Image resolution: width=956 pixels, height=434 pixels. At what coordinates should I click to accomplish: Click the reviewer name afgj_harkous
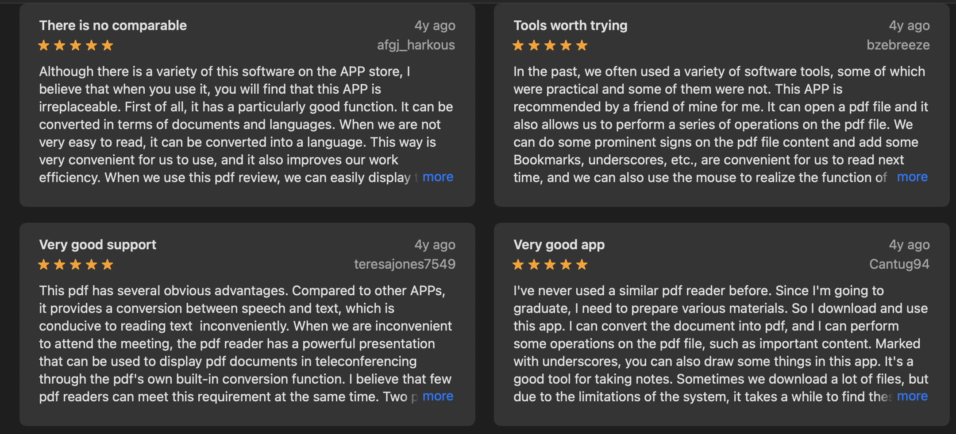point(416,45)
